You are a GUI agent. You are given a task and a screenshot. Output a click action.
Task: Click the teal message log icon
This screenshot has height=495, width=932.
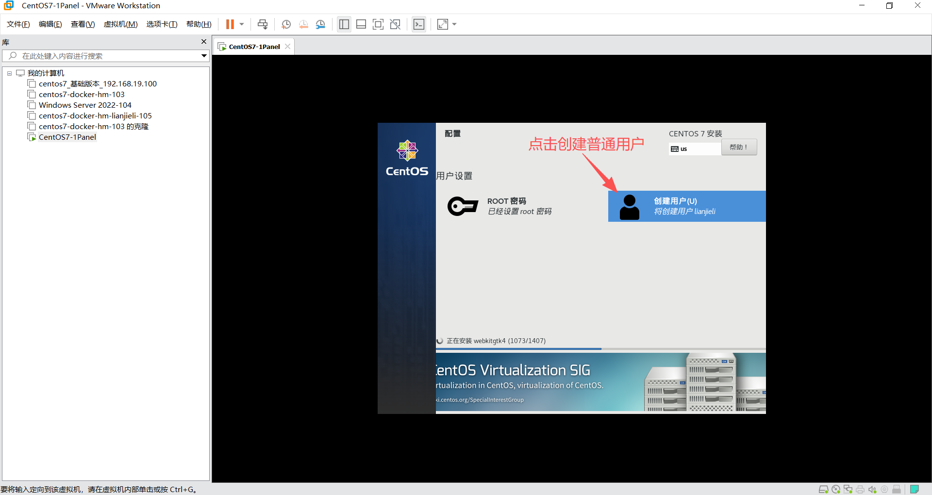[x=915, y=489]
